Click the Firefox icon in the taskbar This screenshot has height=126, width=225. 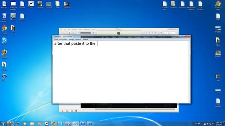tap(10, 124)
